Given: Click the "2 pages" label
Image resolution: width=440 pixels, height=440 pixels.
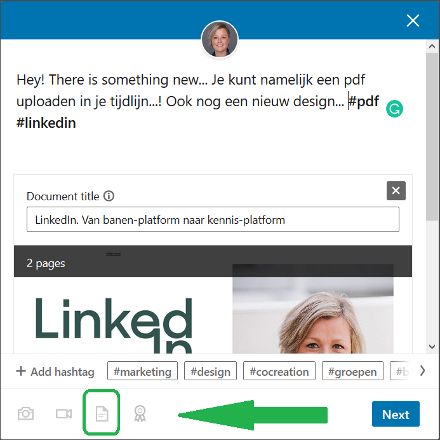Looking at the screenshot, I should (46, 263).
